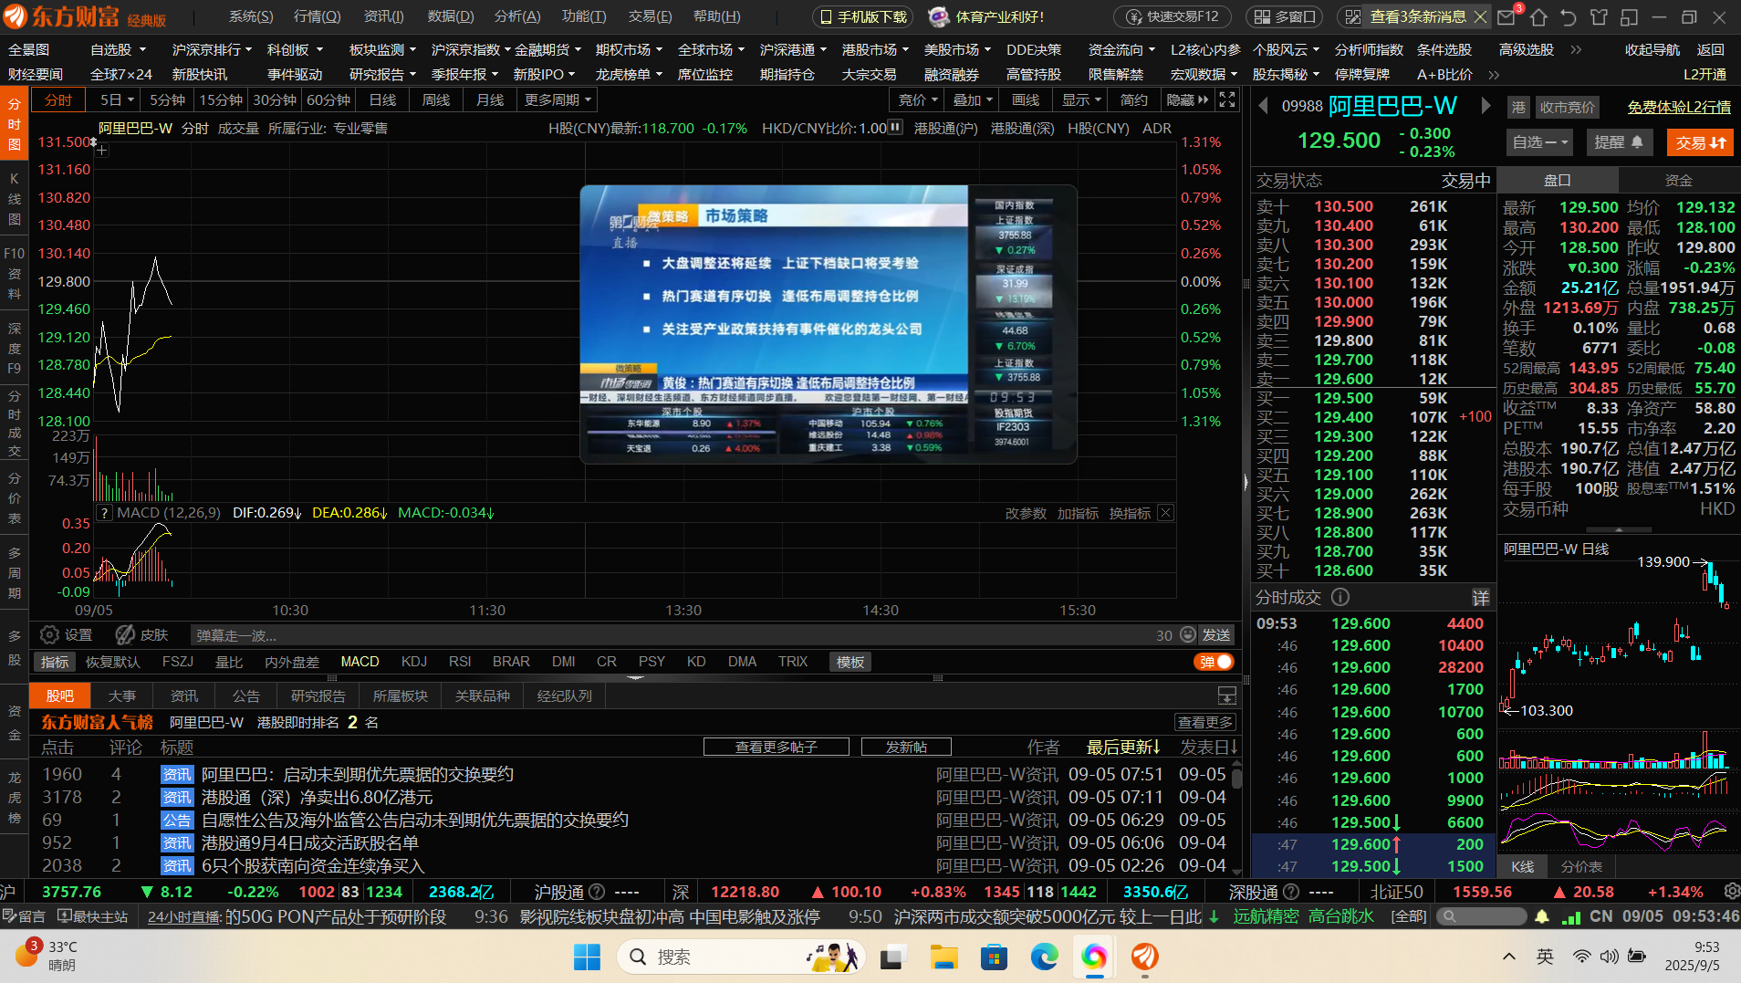
Task: Open the skin shirt icon in title bar
Action: (1599, 16)
